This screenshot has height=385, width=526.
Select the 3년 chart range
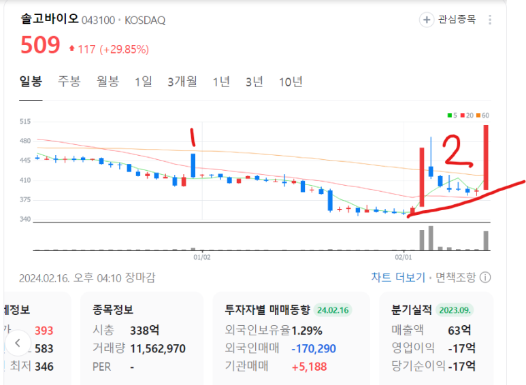254,82
